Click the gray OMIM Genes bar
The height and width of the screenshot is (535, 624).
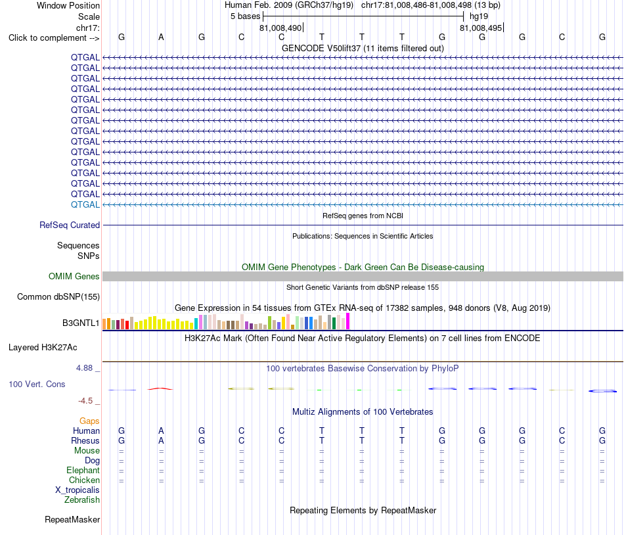(x=363, y=276)
